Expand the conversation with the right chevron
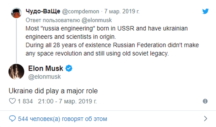This screenshot has width=216, height=127. [205, 119]
